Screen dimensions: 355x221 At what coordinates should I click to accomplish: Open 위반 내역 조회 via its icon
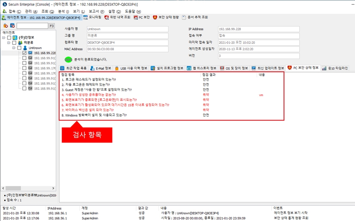coord(106,17)
